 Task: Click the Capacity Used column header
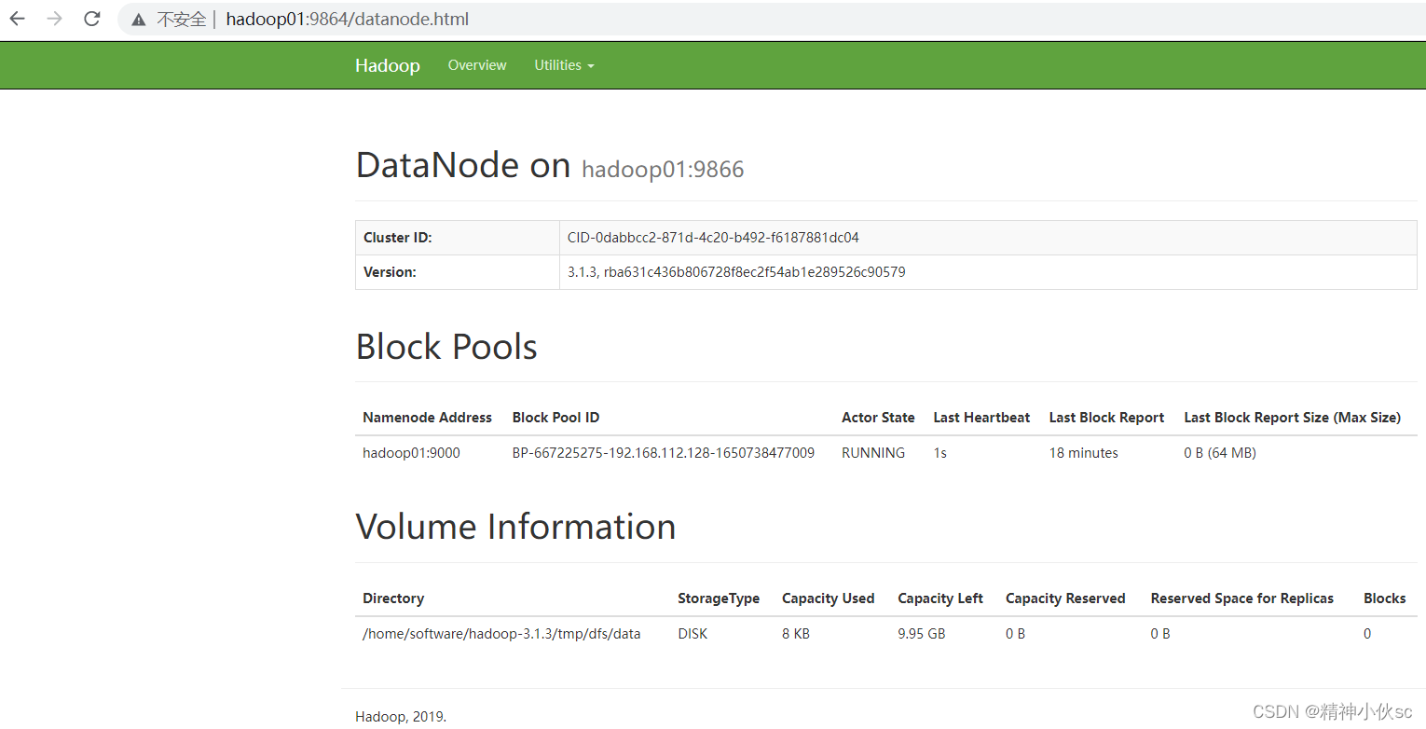[828, 598]
